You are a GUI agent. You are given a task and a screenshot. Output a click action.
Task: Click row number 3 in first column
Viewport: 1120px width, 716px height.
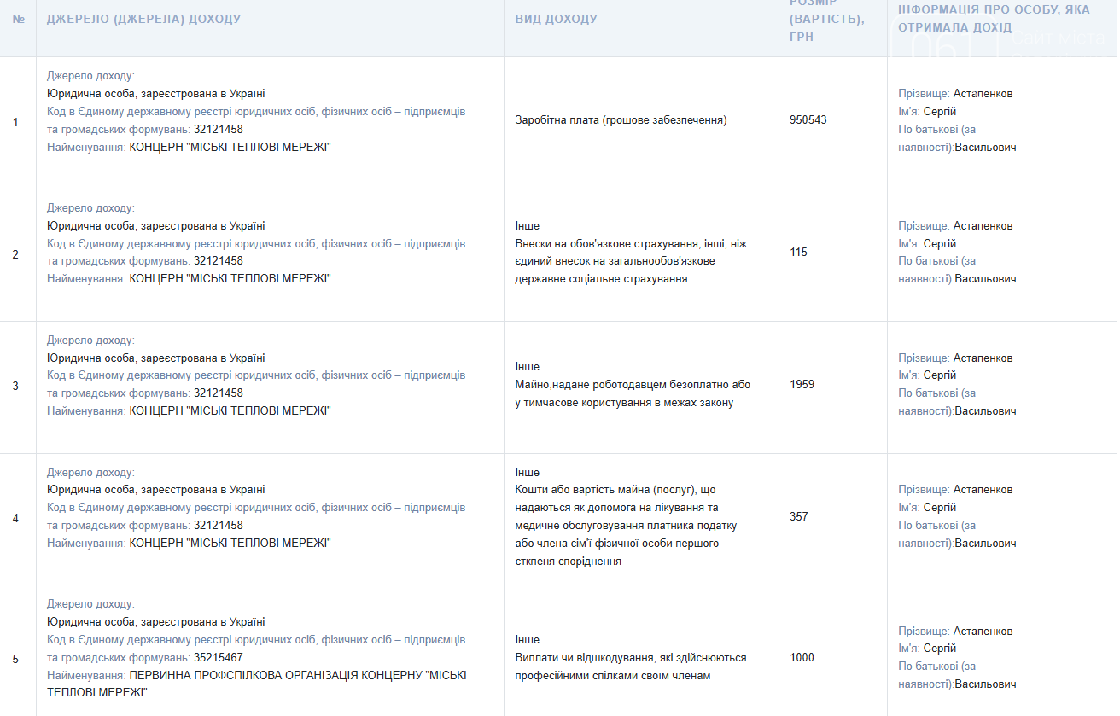pos(15,387)
